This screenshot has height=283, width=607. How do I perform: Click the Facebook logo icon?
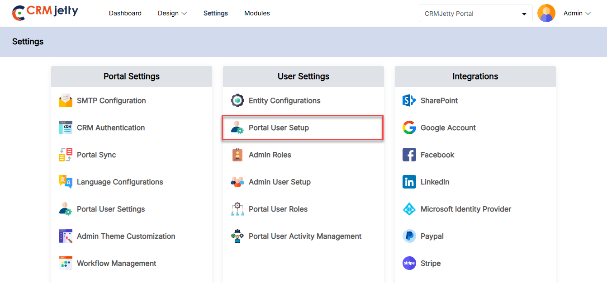(409, 155)
